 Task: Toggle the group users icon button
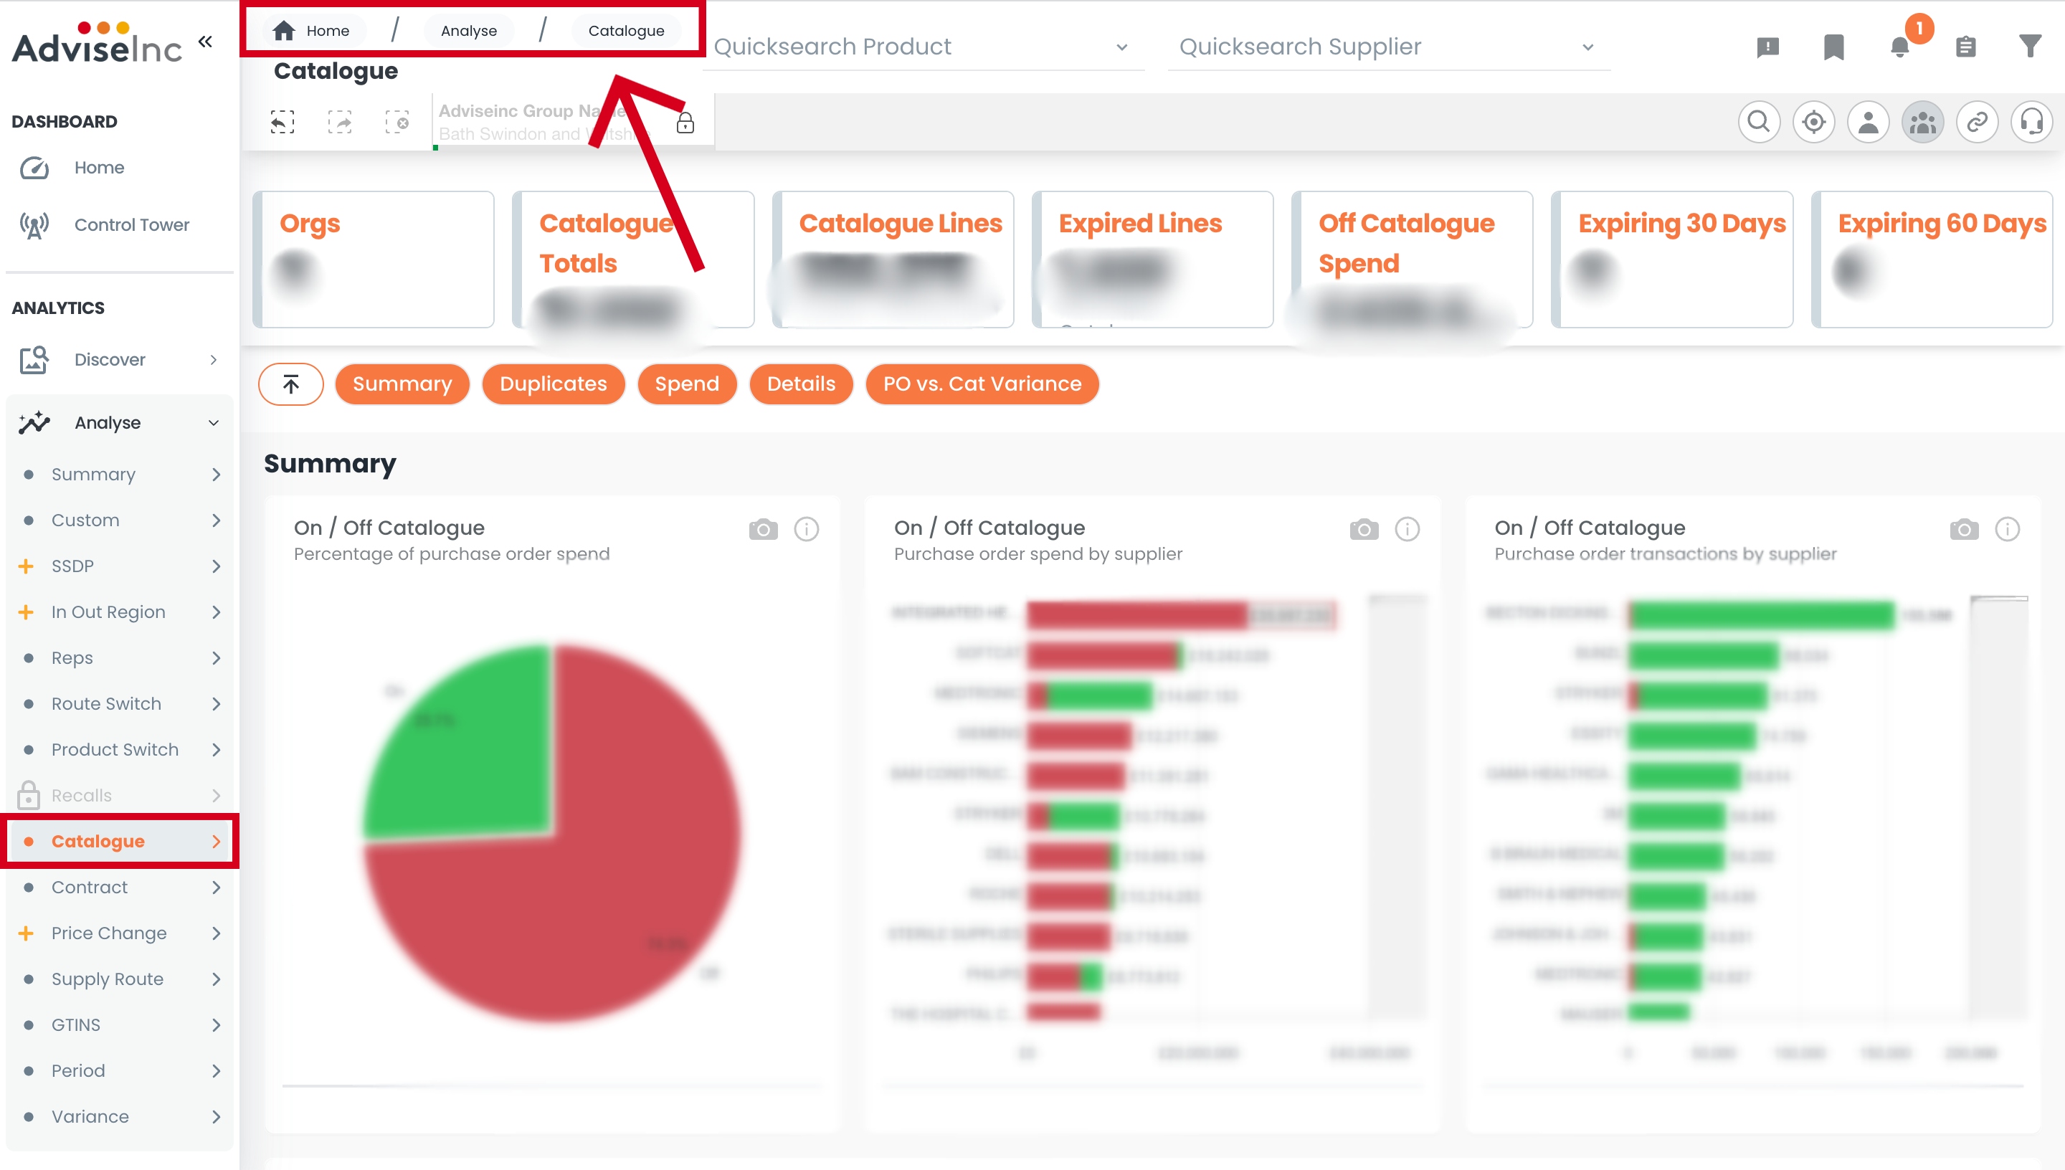click(1922, 122)
